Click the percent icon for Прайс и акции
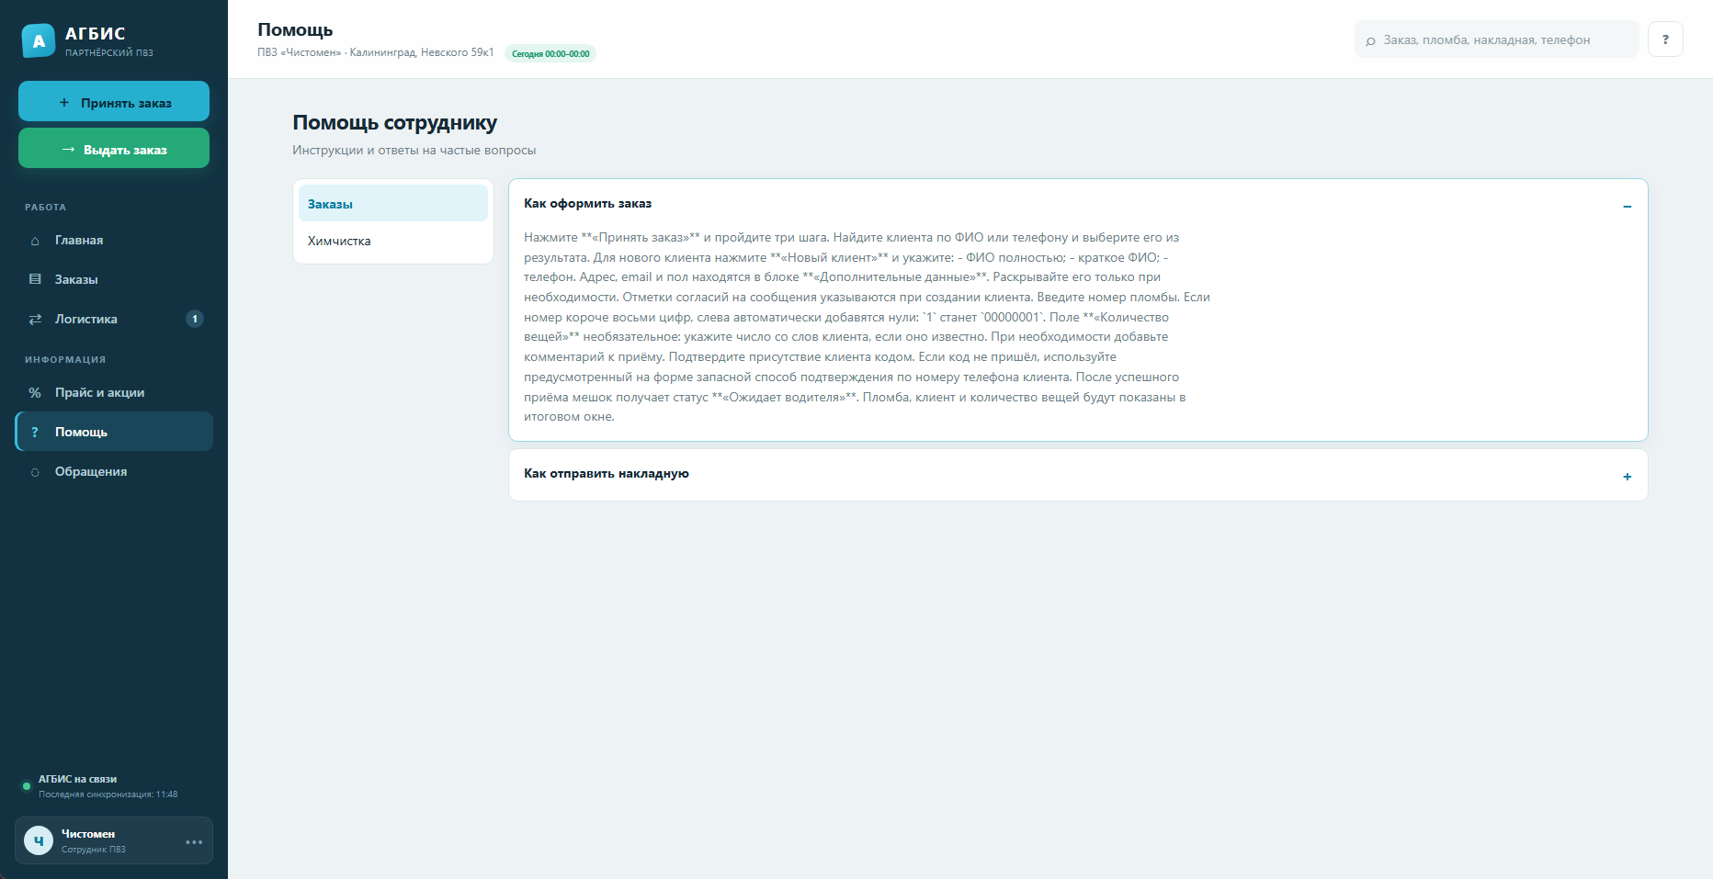Viewport: 1713px width, 879px height. pyautogui.click(x=35, y=393)
